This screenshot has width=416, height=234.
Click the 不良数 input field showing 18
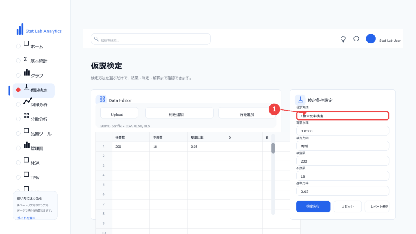click(342, 176)
